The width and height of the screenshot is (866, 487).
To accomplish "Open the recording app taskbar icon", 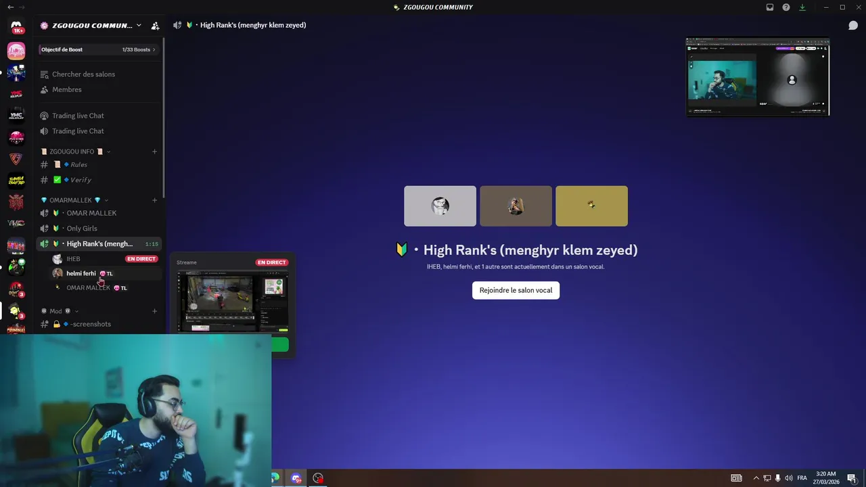I will pos(318,478).
